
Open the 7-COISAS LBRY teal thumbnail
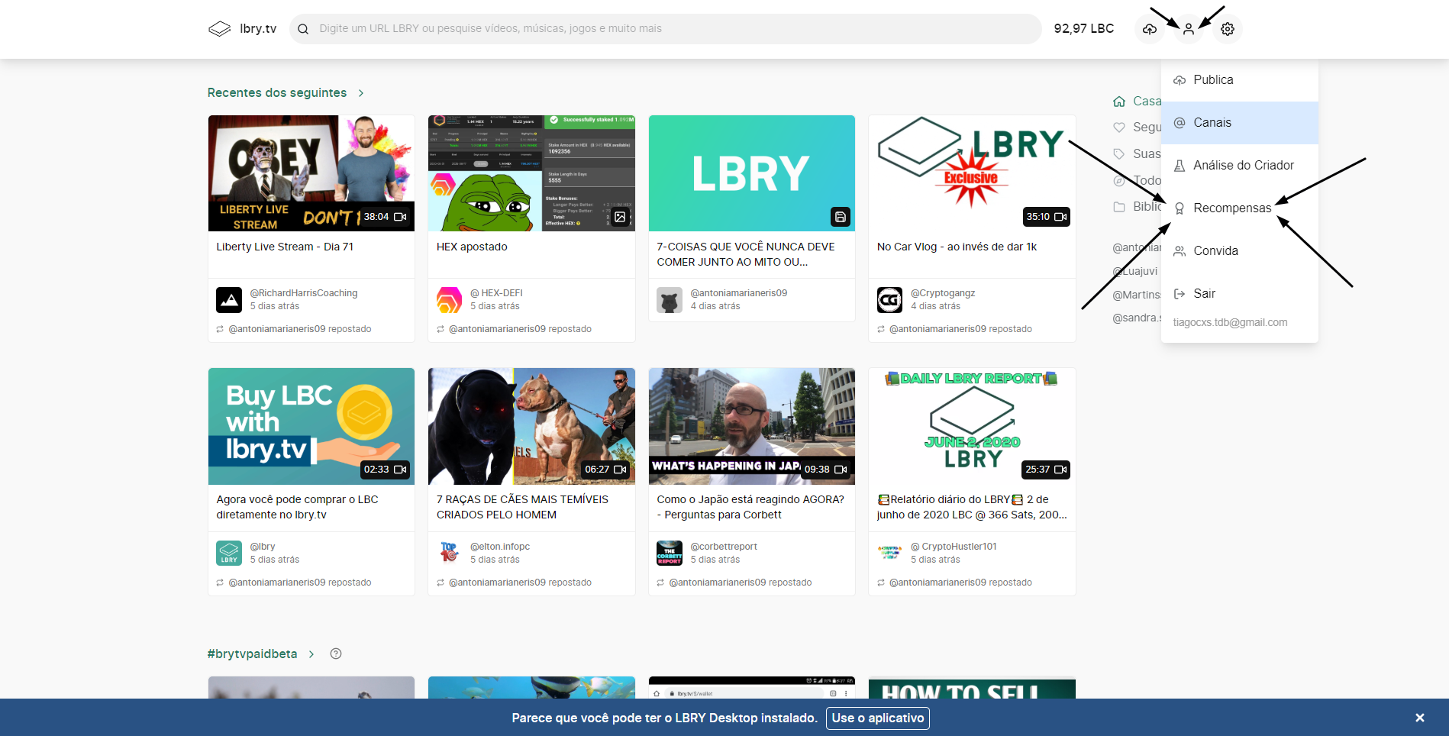pos(752,173)
